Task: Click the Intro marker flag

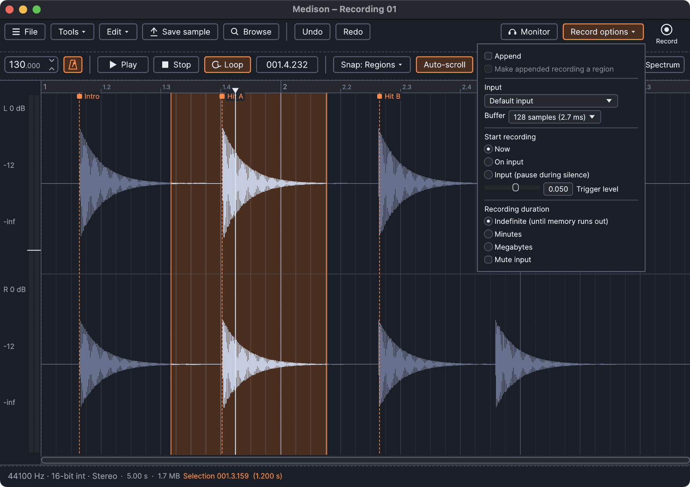Action: [79, 96]
